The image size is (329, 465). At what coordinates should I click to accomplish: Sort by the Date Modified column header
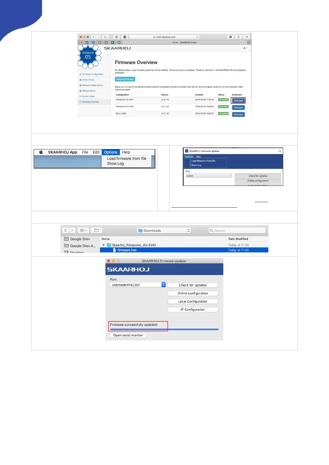(x=238, y=239)
